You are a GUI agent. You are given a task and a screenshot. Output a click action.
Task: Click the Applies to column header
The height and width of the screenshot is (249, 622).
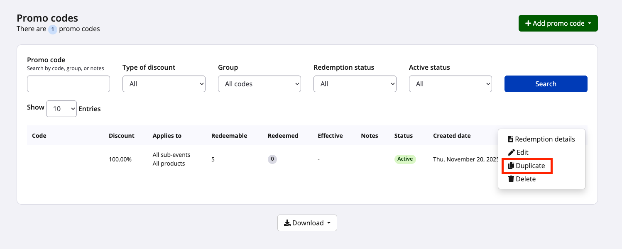coord(167,136)
